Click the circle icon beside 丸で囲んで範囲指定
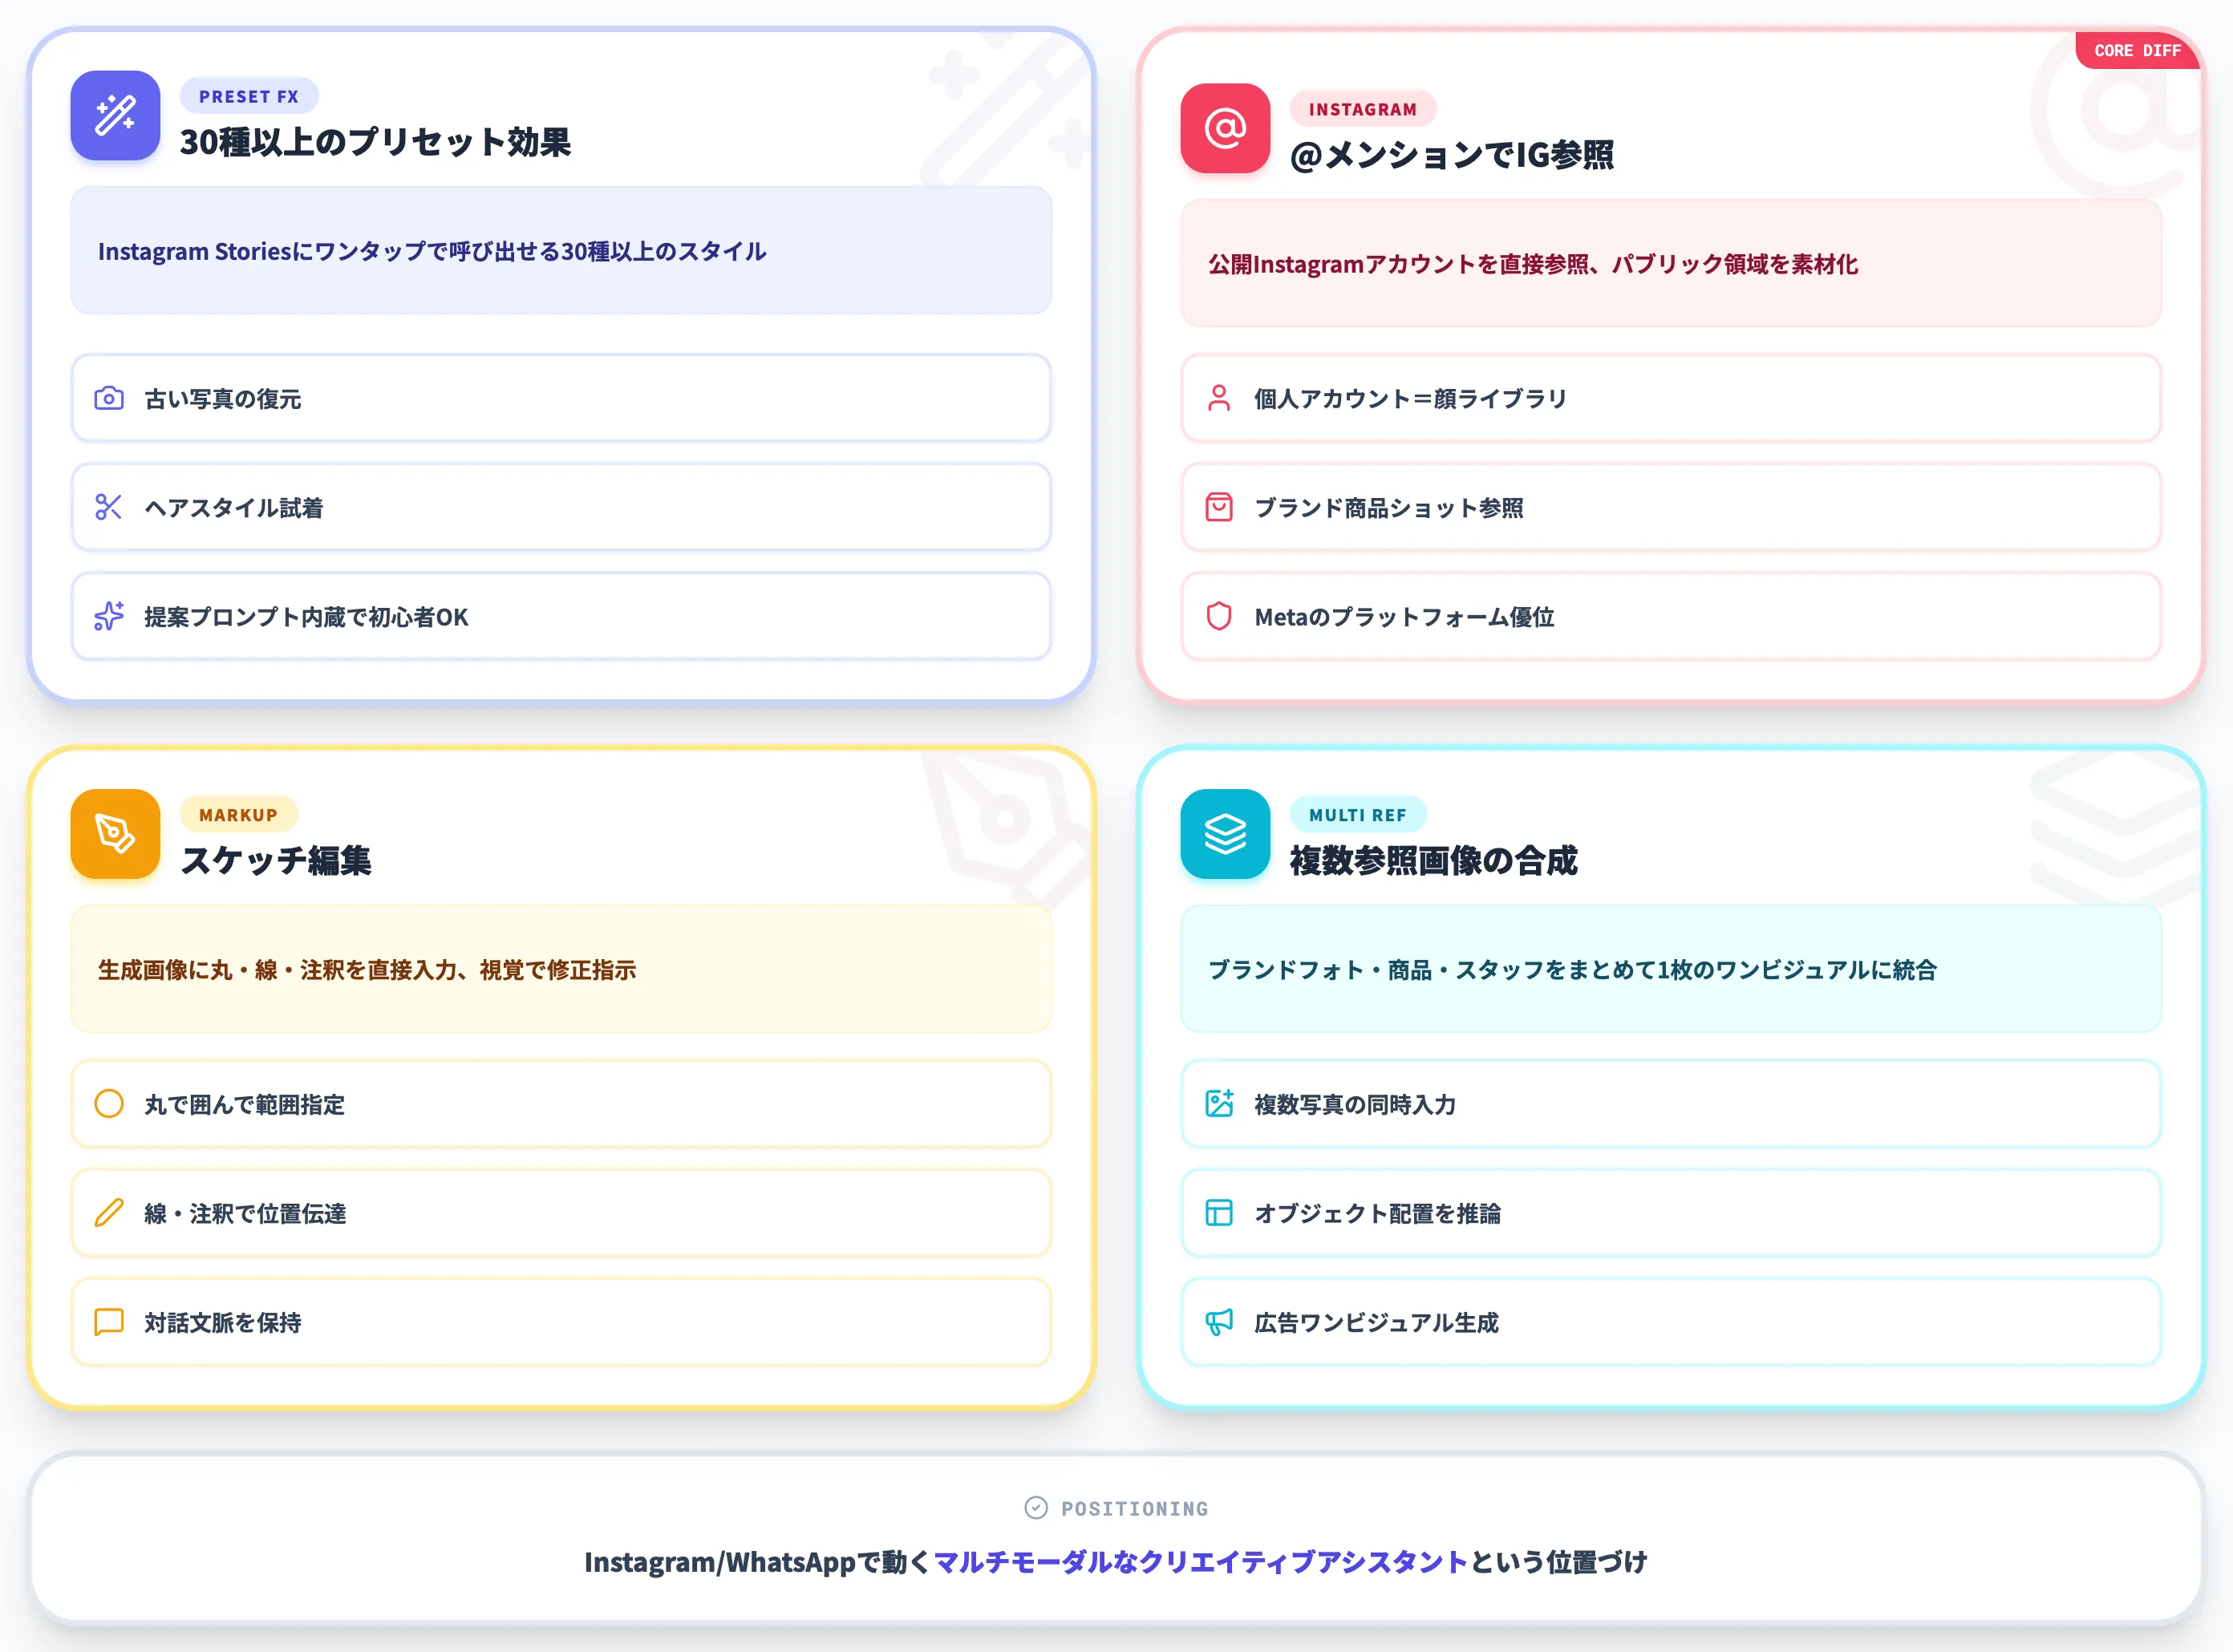The height and width of the screenshot is (1652, 2233). click(109, 1104)
